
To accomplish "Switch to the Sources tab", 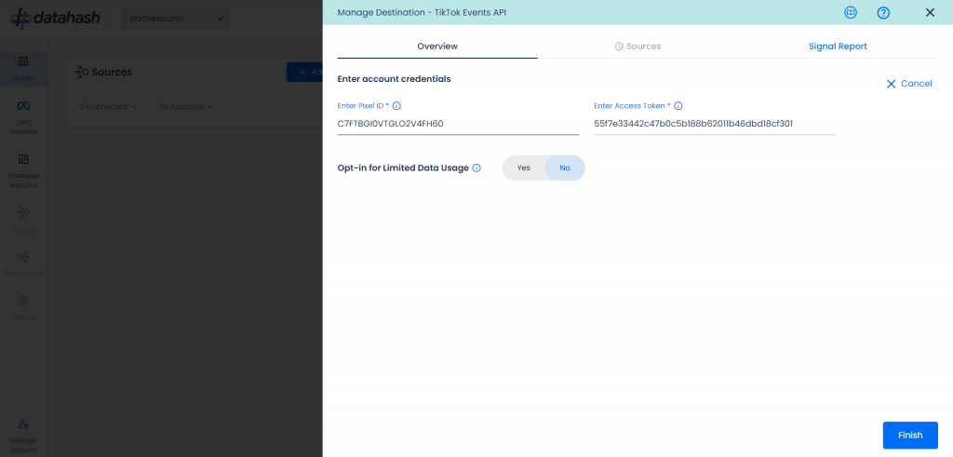I will (x=638, y=47).
